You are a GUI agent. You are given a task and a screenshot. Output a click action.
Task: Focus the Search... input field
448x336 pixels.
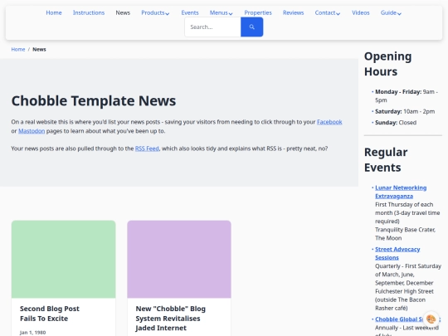213,27
